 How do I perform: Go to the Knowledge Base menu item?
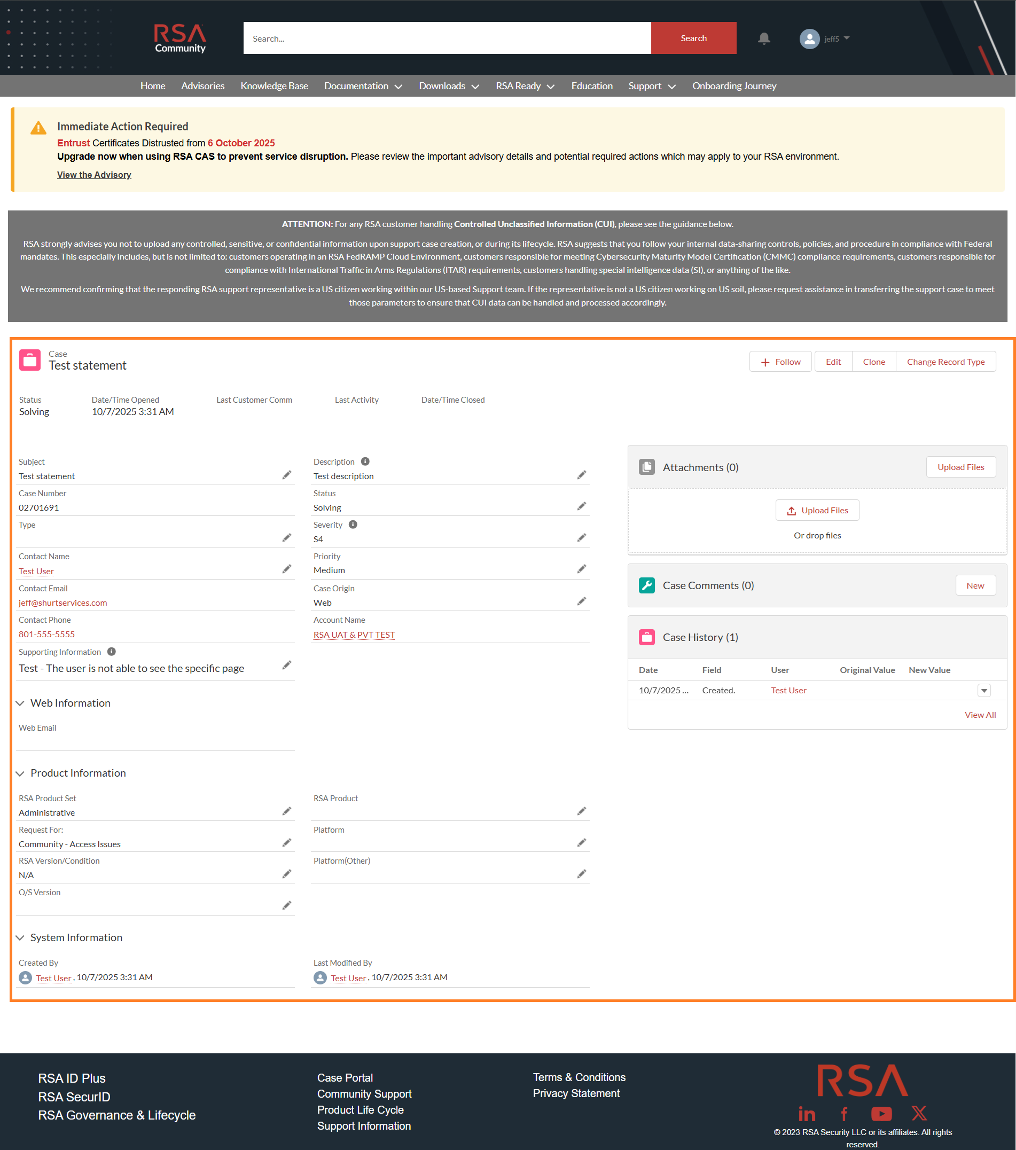coord(274,86)
